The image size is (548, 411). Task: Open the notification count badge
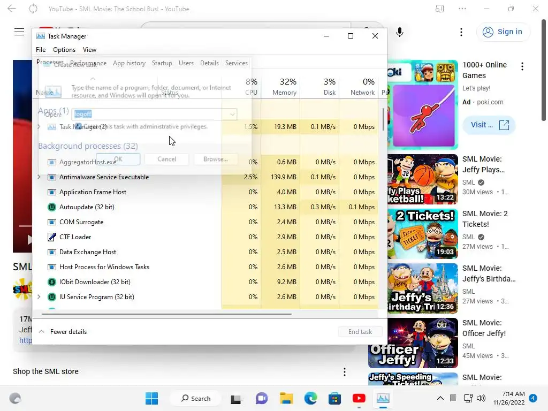point(533,398)
